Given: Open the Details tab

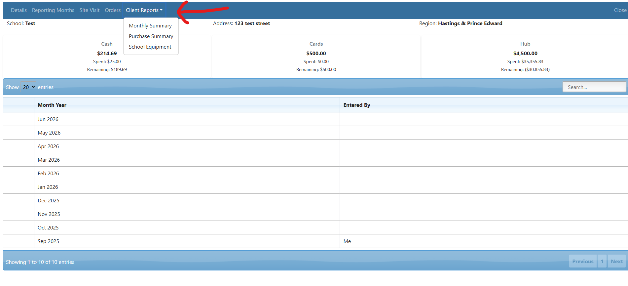Looking at the screenshot, I should [18, 10].
